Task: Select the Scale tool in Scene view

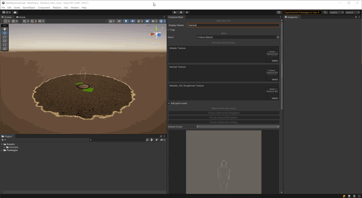Action: [x=5, y=41]
